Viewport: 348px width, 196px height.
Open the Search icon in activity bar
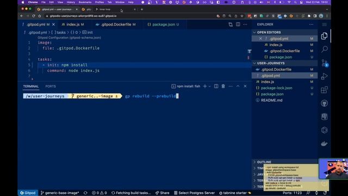coord(324,49)
